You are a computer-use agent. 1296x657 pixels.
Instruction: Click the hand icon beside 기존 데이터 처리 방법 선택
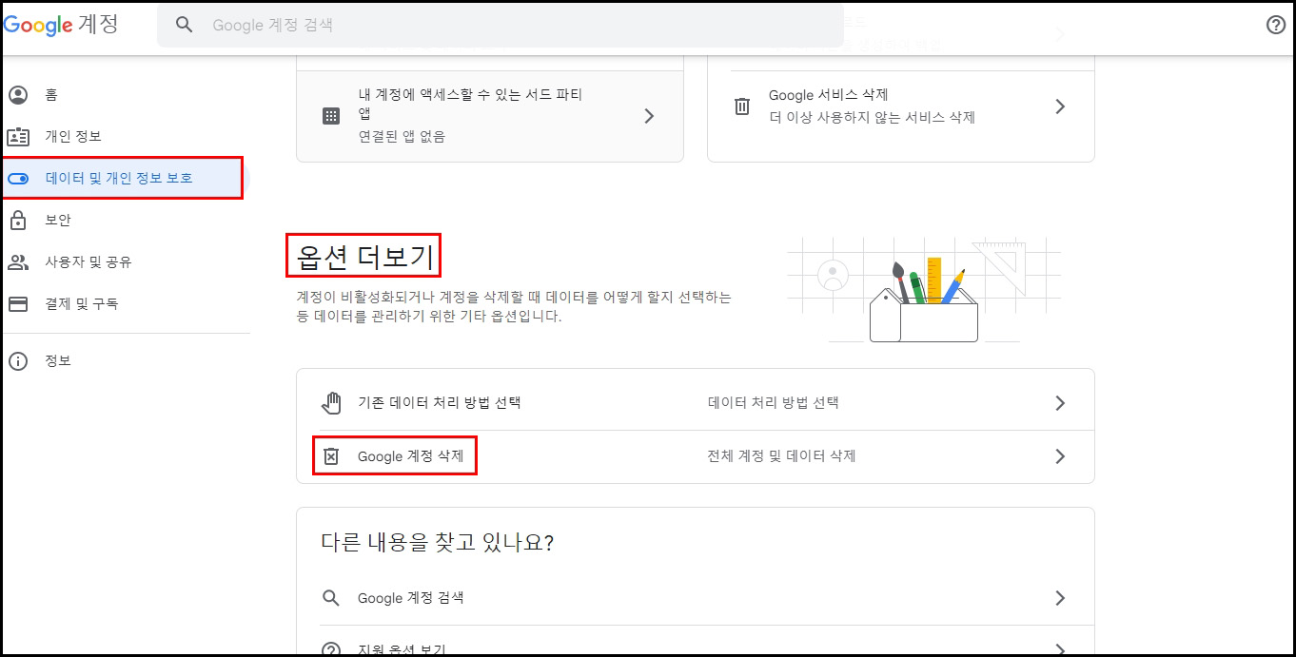pos(330,403)
